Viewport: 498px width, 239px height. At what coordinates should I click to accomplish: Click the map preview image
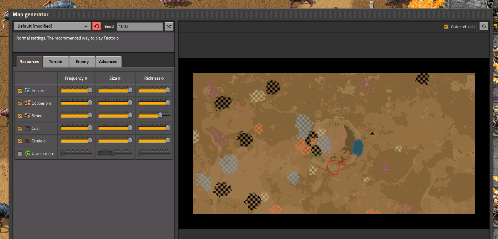click(x=334, y=143)
